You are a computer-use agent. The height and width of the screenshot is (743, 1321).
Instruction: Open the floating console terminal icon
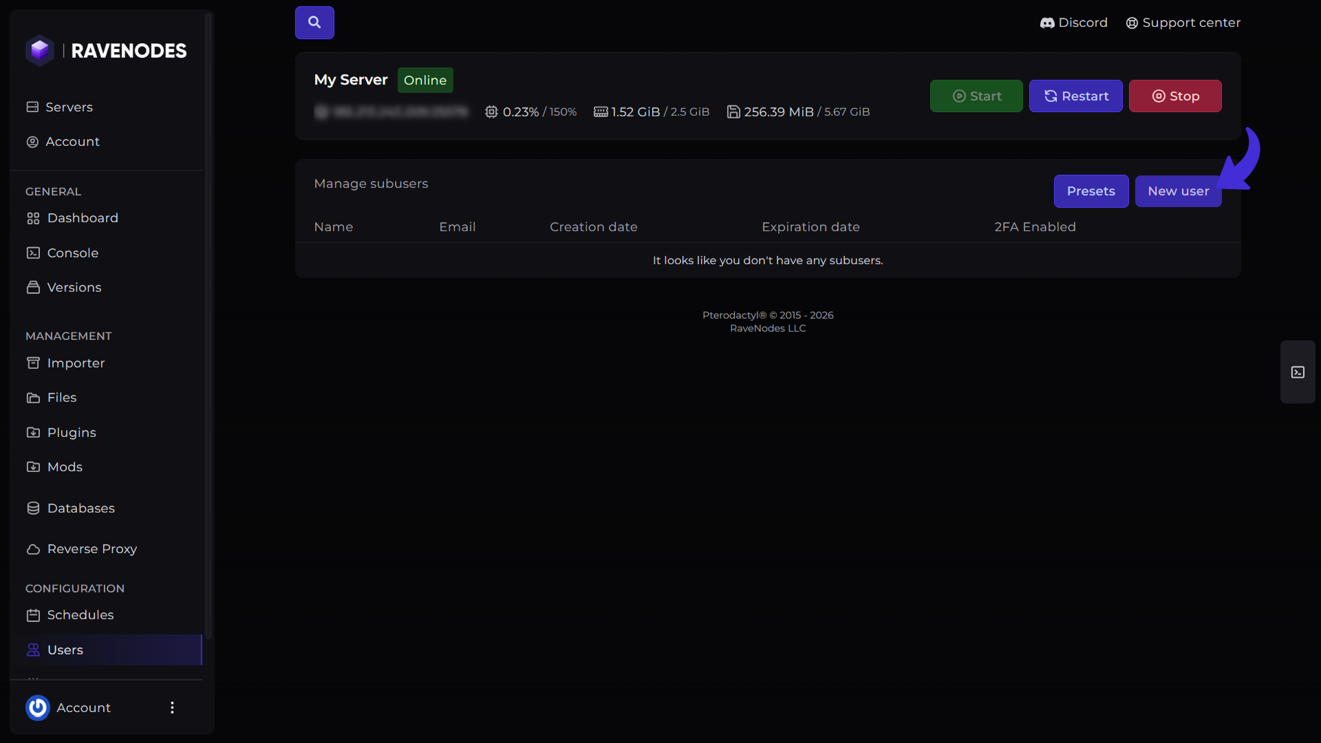point(1298,372)
